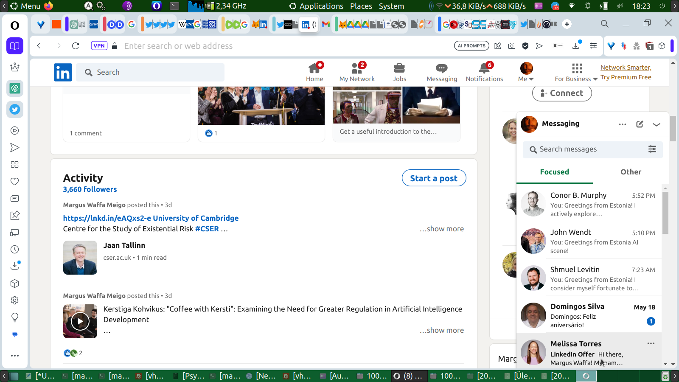The image size is (679, 382).
Task: Expand show more on the Cambridge post
Action: 442,229
